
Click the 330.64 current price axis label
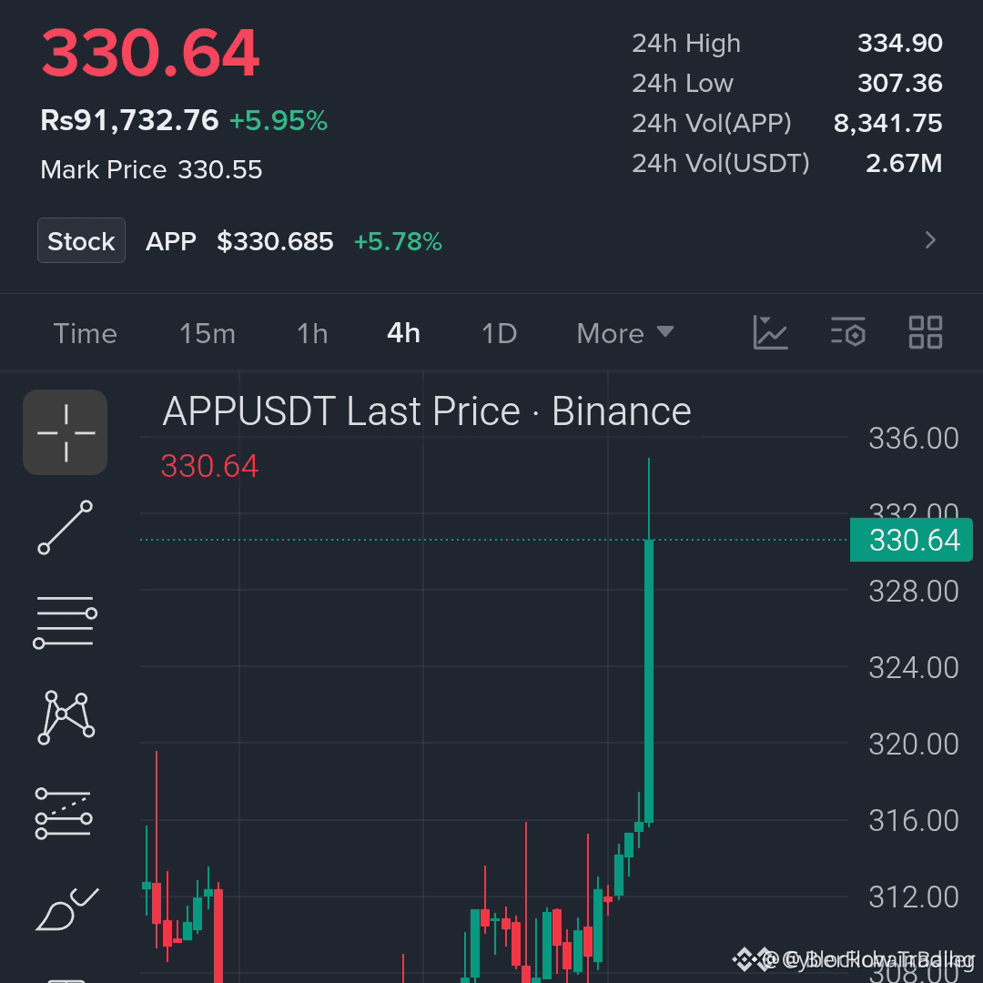pos(911,540)
